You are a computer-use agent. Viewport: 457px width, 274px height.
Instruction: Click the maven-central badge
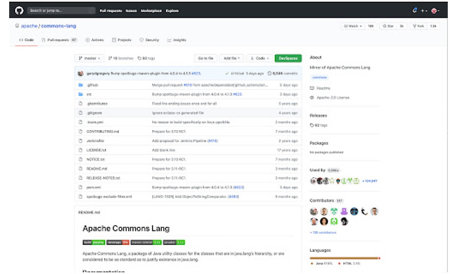(x=146, y=242)
